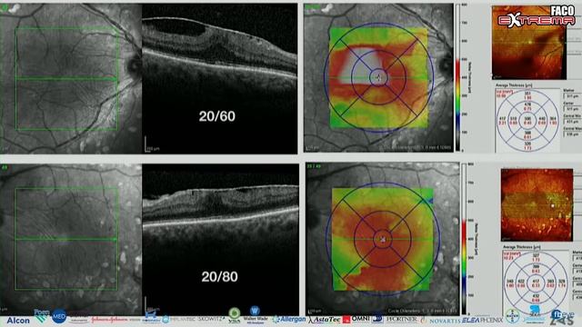
Task: Click the ELEA Phoenix logo
Action: pos(482,320)
